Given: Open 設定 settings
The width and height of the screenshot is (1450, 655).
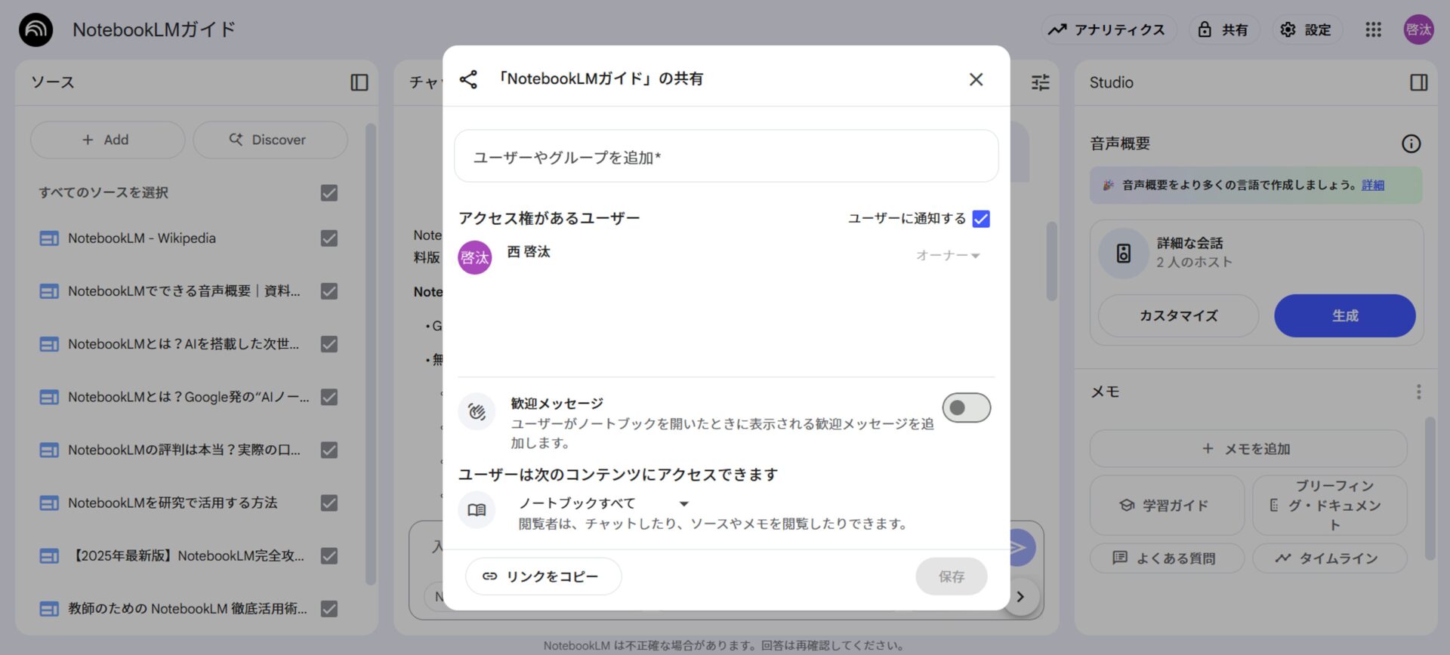Looking at the screenshot, I should [x=1307, y=30].
